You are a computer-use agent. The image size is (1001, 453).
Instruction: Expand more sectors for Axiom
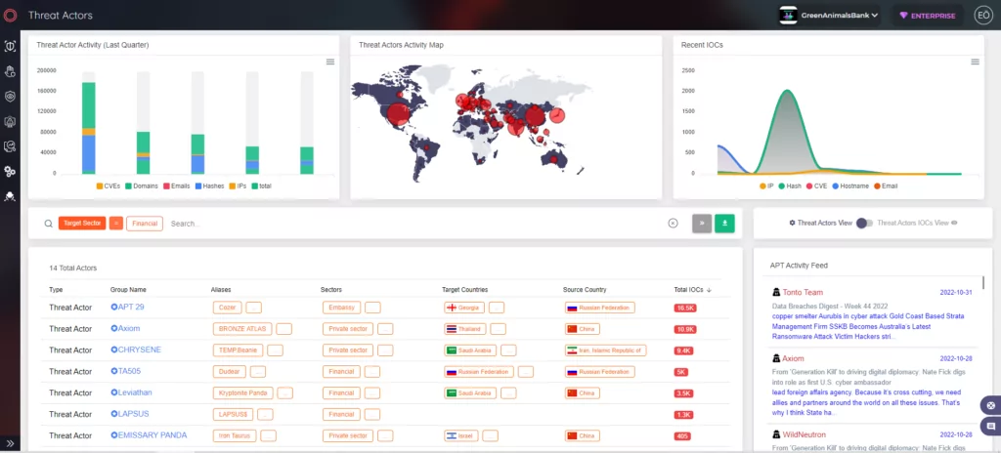[x=385, y=329]
